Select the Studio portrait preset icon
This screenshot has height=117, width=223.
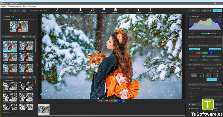81,11
